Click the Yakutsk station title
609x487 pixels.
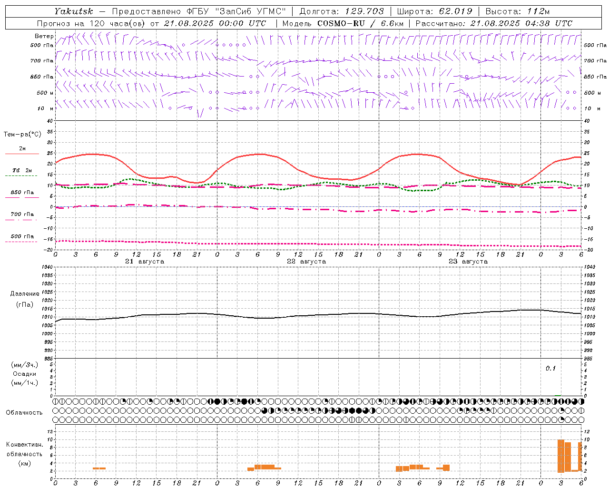pyautogui.click(x=73, y=11)
